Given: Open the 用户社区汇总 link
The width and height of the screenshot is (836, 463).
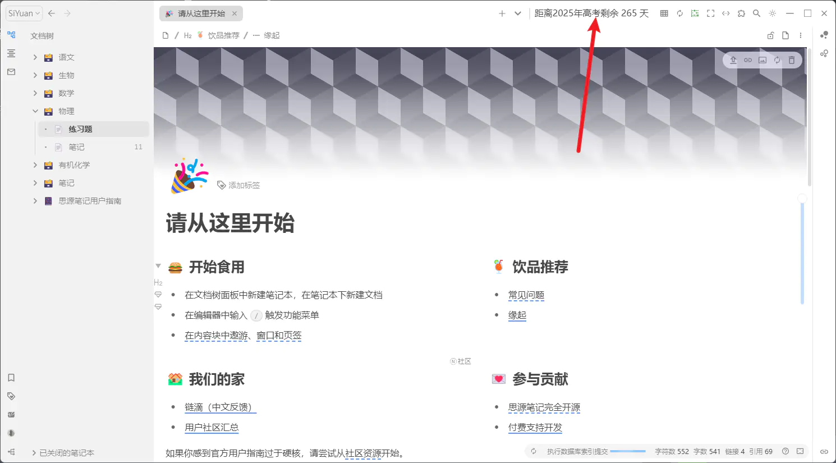Looking at the screenshot, I should click(212, 428).
